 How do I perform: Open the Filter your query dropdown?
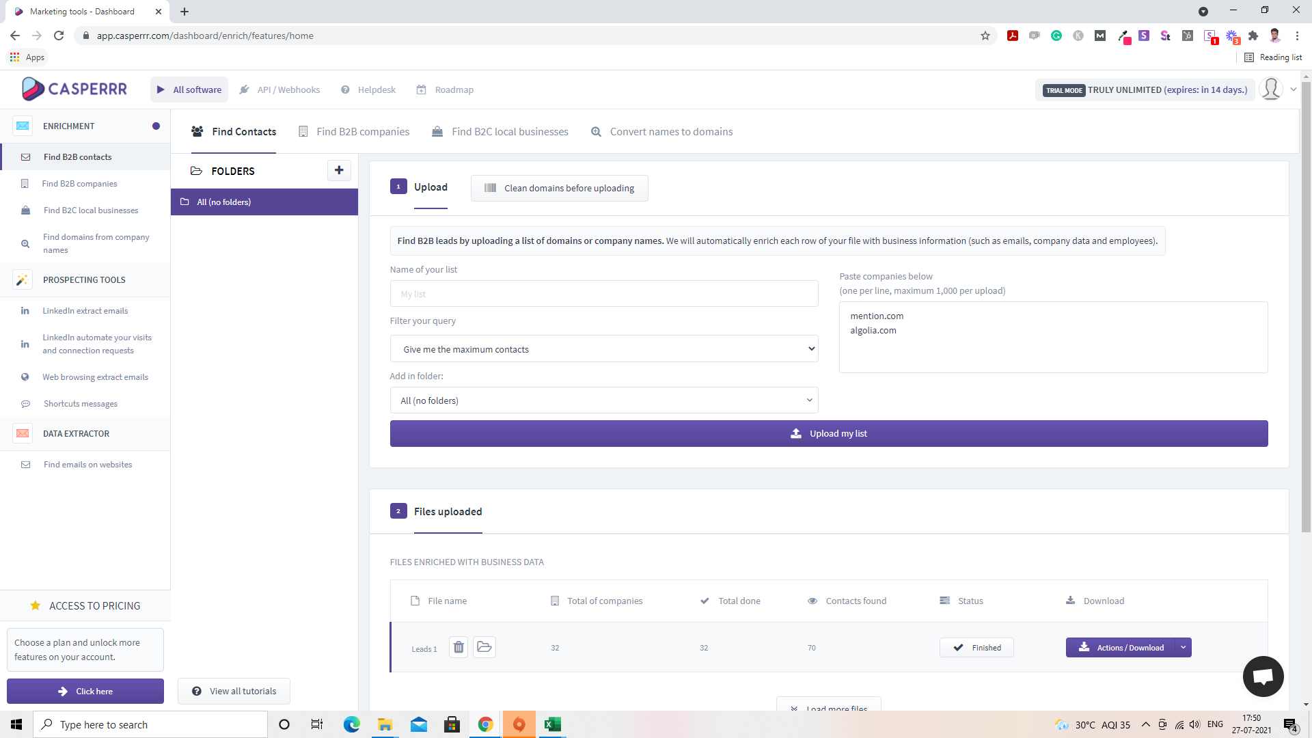tap(603, 349)
